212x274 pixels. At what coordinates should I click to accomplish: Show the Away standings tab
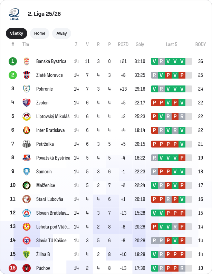point(61,33)
